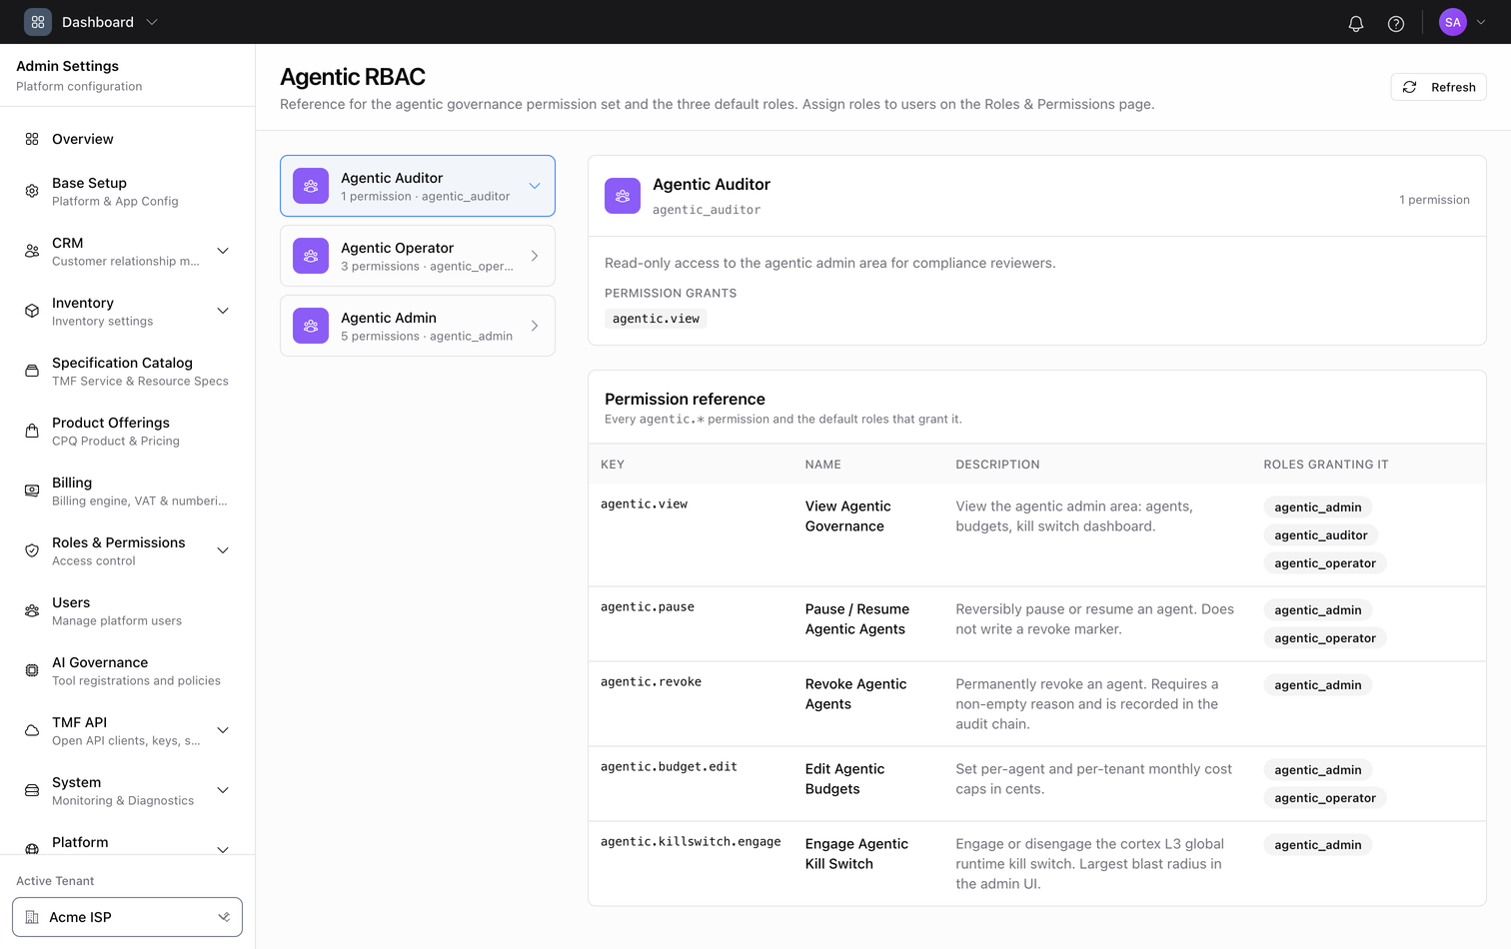
Task: Expand the System section chevron
Action: pos(223,790)
